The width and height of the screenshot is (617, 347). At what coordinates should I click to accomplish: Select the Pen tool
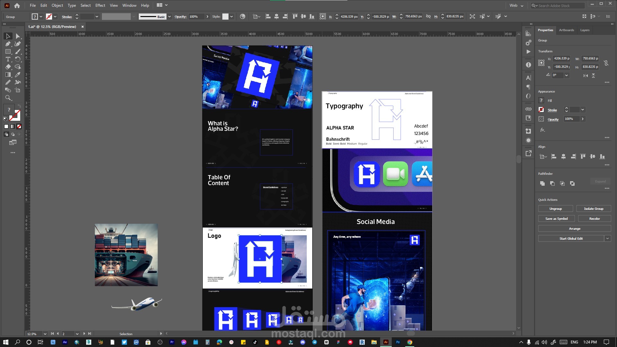click(x=8, y=44)
